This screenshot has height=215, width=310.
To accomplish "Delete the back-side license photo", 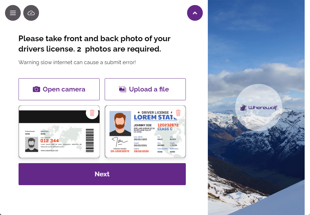I will tap(92, 113).
